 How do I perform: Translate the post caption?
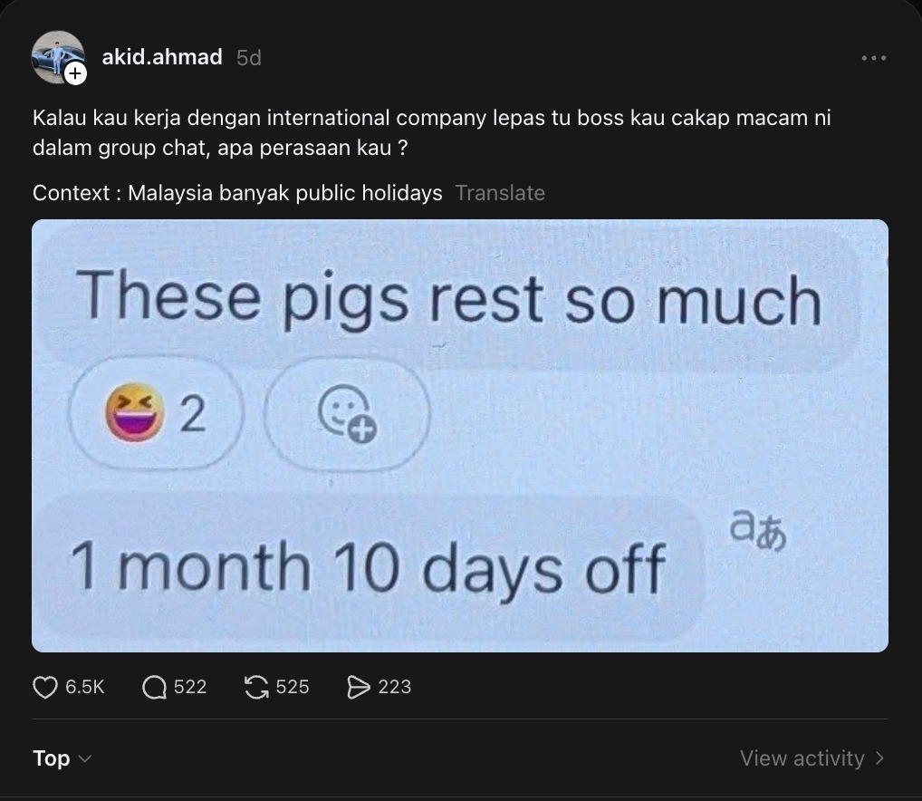click(500, 193)
